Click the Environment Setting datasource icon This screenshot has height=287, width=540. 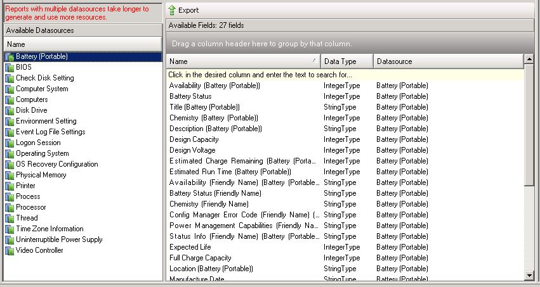click(x=10, y=122)
